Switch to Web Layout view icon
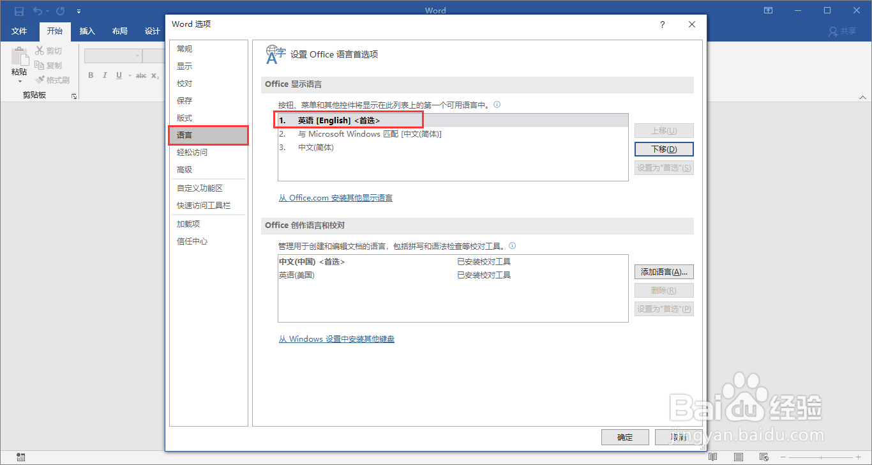This screenshot has width=872, height=465. 763,457
